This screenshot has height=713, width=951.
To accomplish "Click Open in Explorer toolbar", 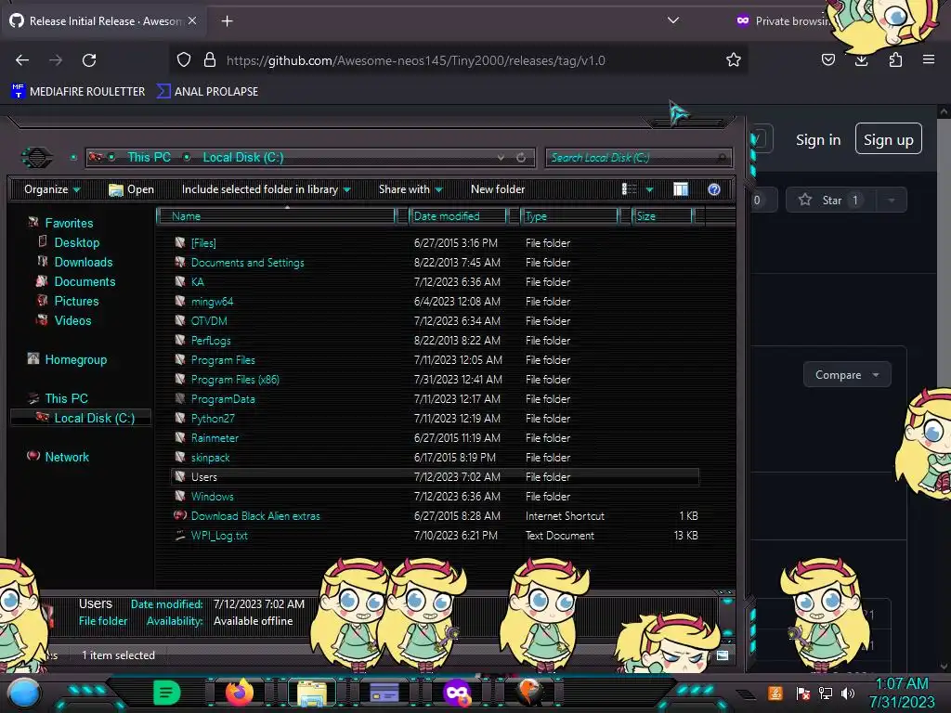I will 131,189.
